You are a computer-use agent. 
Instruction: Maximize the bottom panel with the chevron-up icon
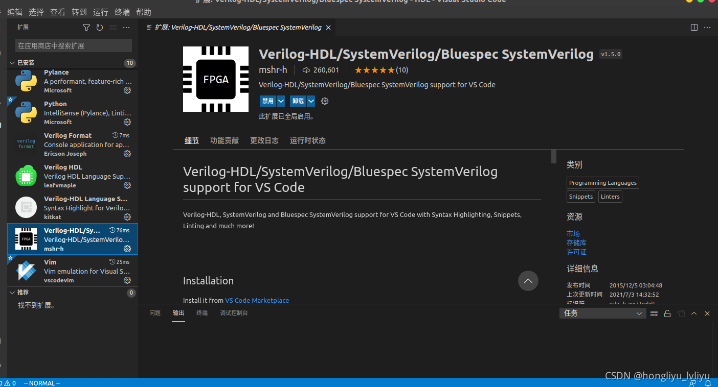pos(694,313)
